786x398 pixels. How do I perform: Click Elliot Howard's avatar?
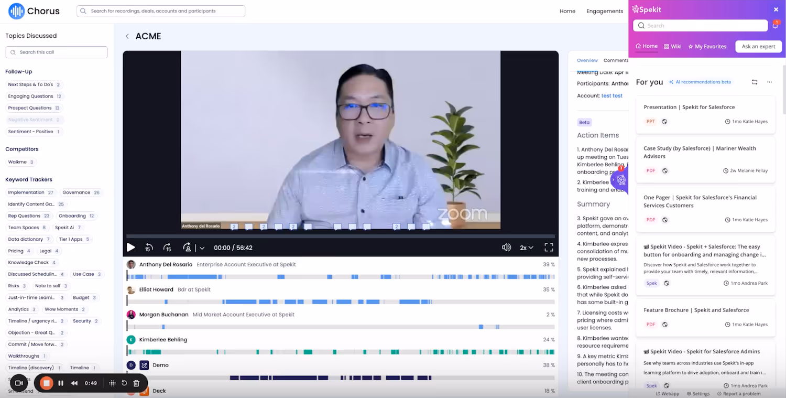coord(131,289)
